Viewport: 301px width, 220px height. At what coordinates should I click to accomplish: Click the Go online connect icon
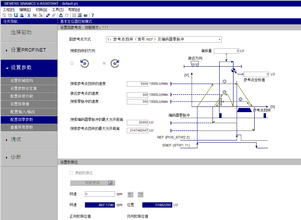(48, 15)
